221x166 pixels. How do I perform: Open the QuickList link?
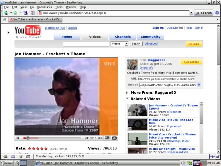click(172, 28)
